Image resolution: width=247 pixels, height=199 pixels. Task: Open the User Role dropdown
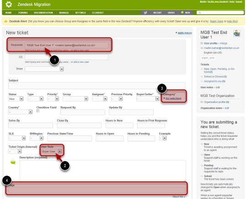point(52,151)
